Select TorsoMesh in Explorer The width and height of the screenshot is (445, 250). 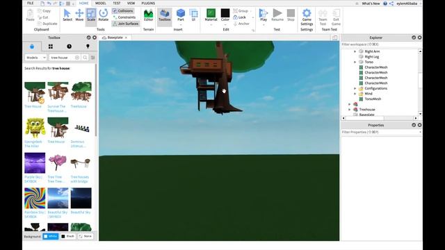[x=373, y=99]
